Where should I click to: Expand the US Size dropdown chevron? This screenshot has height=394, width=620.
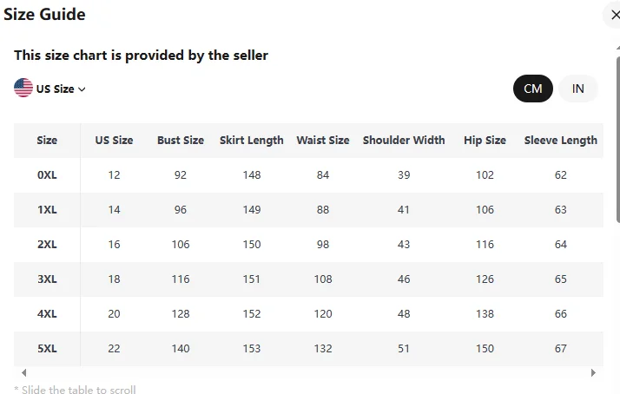point(82,89)
